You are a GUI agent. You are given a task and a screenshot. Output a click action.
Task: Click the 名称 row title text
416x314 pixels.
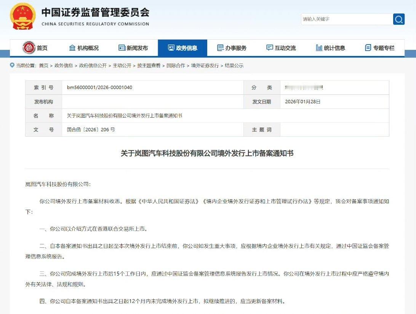coord(125,116)
